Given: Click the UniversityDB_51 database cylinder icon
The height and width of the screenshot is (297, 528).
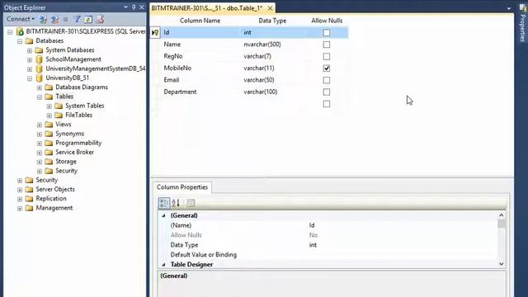Looking at the screenshot, I should 39,78.
